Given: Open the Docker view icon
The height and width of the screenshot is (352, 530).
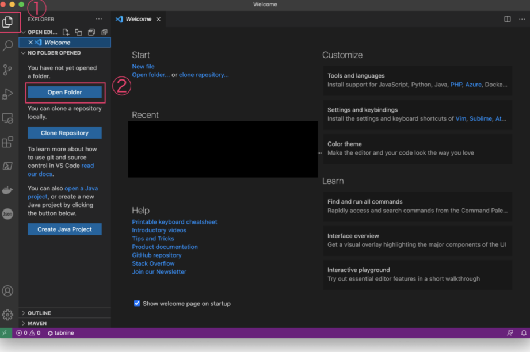Looking at the screenshot, I should [x=8, y=190].
